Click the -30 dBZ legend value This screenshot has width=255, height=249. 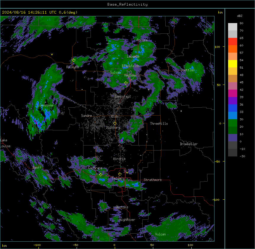pos(242,156)
